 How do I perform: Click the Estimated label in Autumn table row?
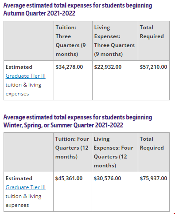pyautogui.click(x=19, y=67)
